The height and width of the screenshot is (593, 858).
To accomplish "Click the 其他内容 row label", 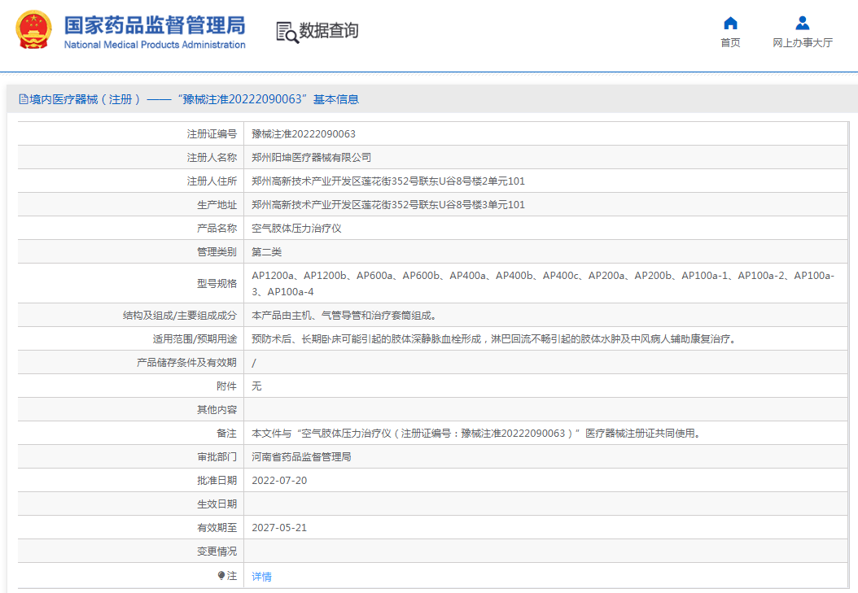I will (217, 409).
